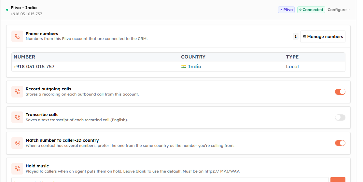The height and width of the screenshot is (182, 363).
Task: Click the India flag icon
Action: point(184,67)
